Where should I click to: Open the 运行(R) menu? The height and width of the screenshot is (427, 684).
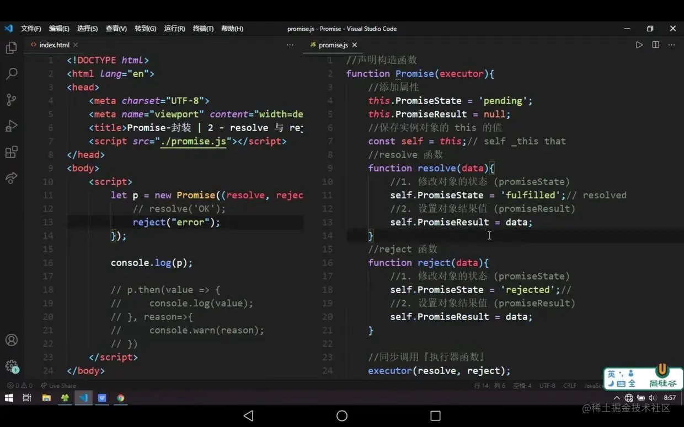(174, 29)
